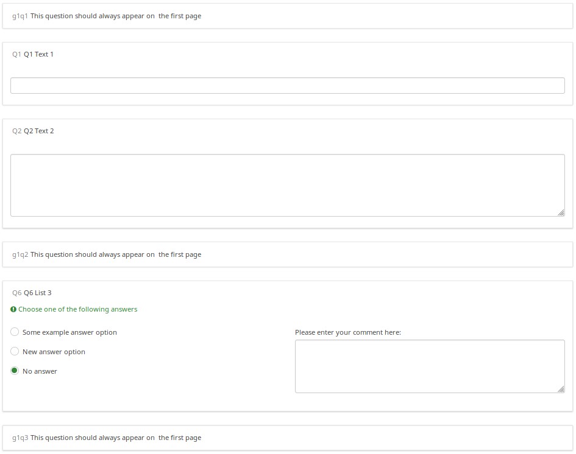Click the gray 'Q2' question code
The height and width of the screenshot is (454, 576).
click(16, 131)
